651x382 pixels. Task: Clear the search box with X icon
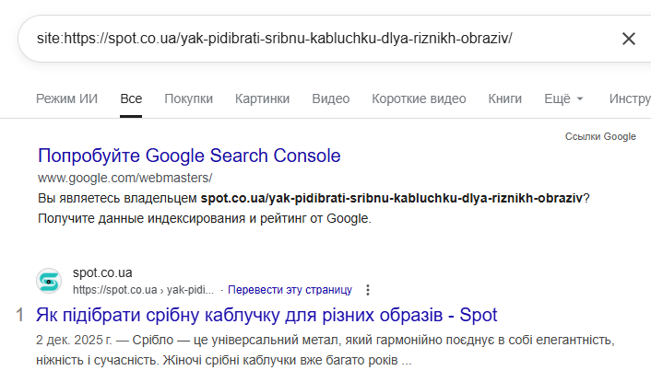coord(629,39)
